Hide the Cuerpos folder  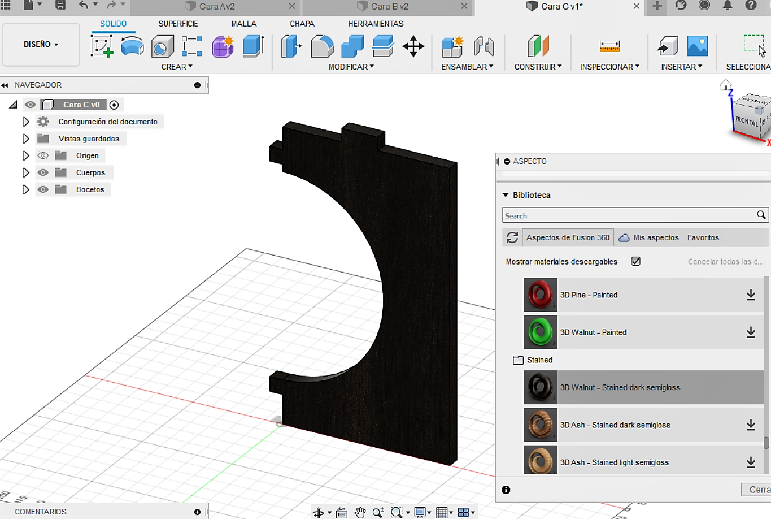[43, 172]
